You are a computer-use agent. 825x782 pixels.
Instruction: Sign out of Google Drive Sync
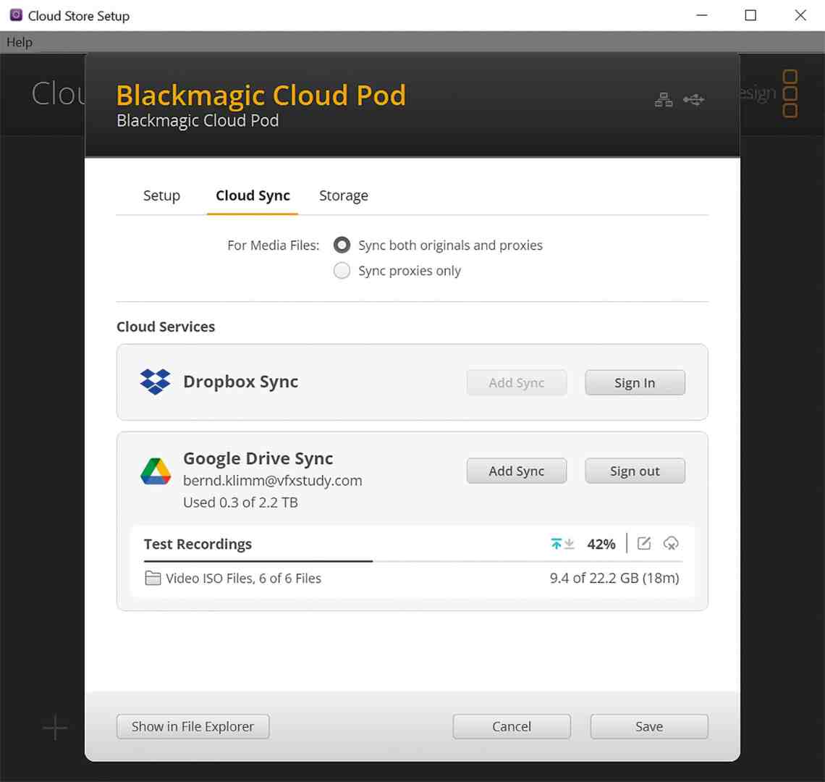coord(635,471)
